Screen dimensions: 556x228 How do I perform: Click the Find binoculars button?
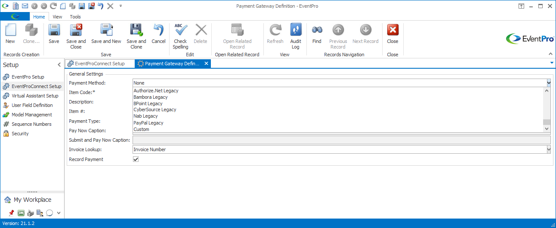pyautogui.click(x=317, y=34)
